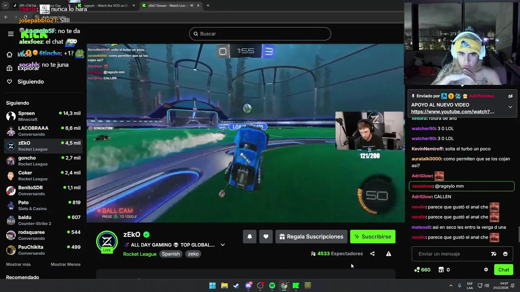
Task: Open File Explorer from taskbar
Action: 224,286
